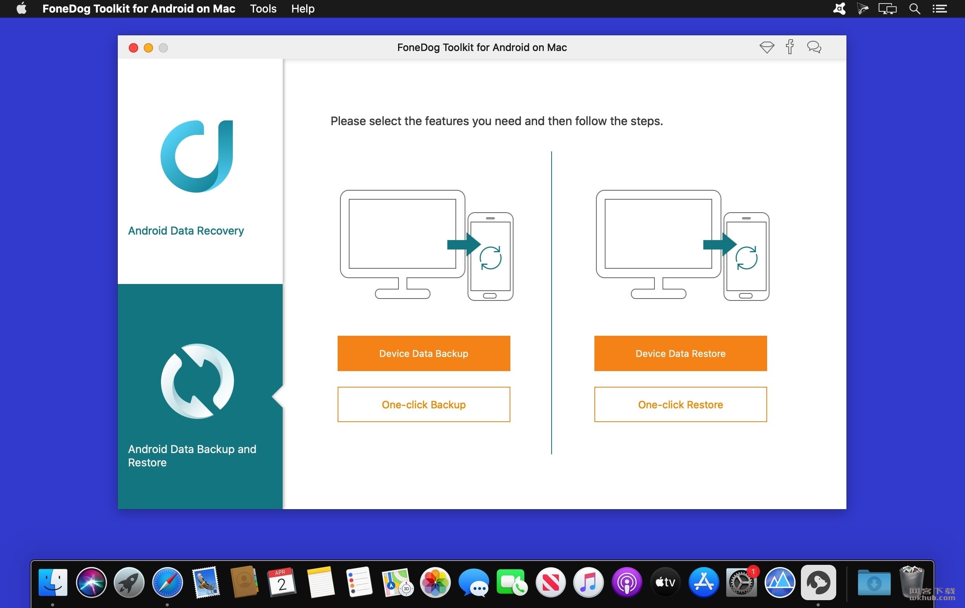This screenshot has width=965, height=608.
Task: Open Maps app in dock
Action: (x=397, y=582)
